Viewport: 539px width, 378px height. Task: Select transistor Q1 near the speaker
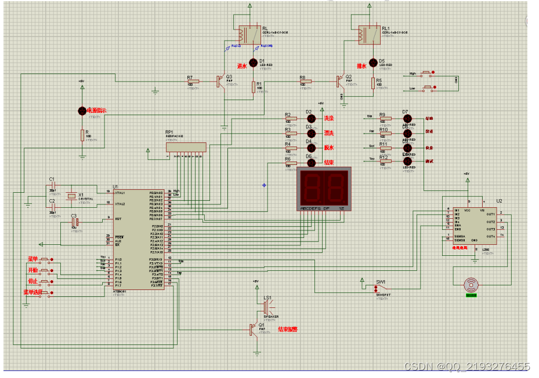click(x=254, y=329)
